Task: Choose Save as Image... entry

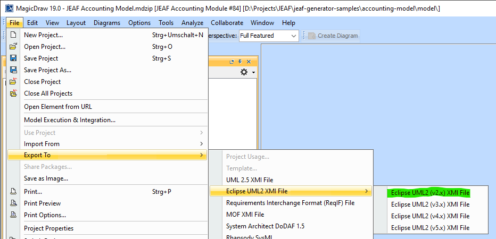Action: click(107, 178)
